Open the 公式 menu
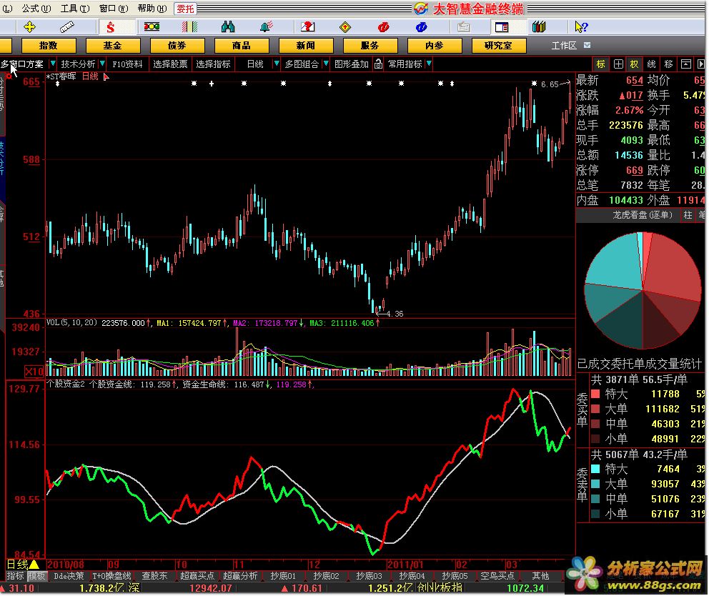Viewport: 709px width, 596px height. [36, 9]
